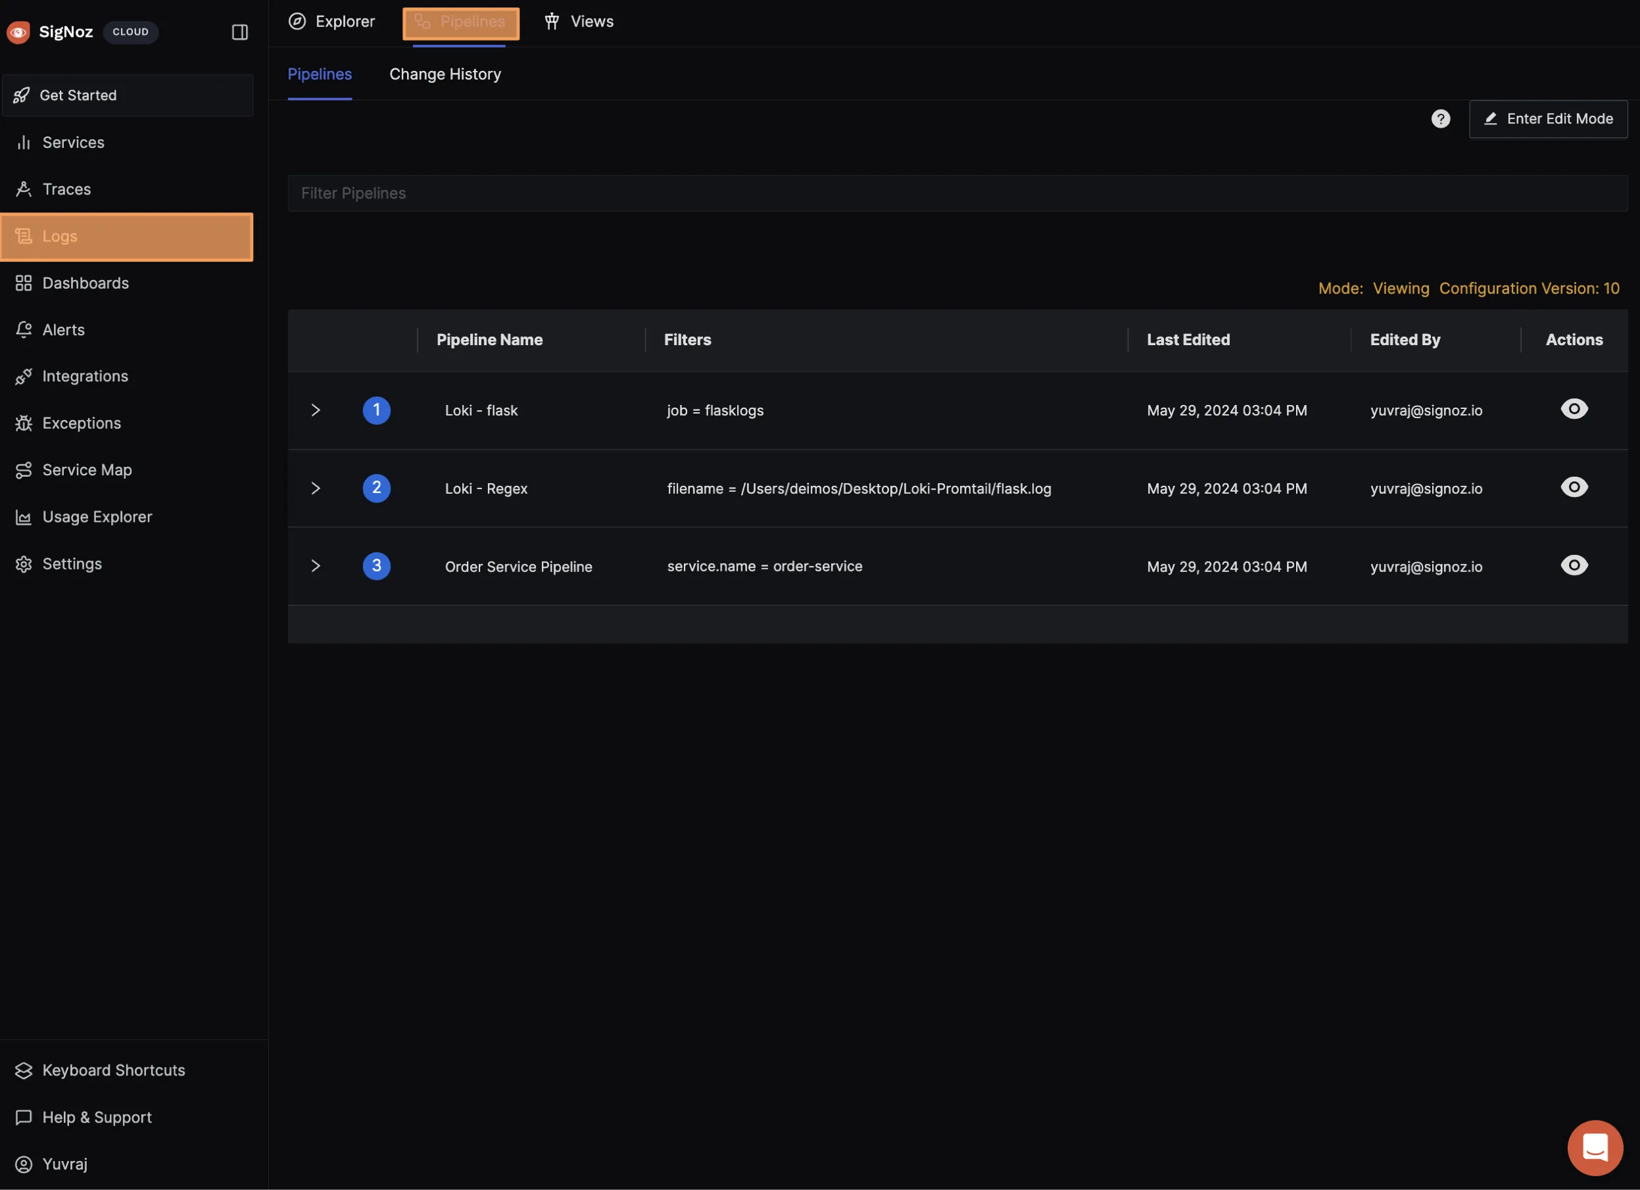Expand the Loki - flask pipeline row
This screenshot has height=1190, width=1640.
[x=315, y=410]
